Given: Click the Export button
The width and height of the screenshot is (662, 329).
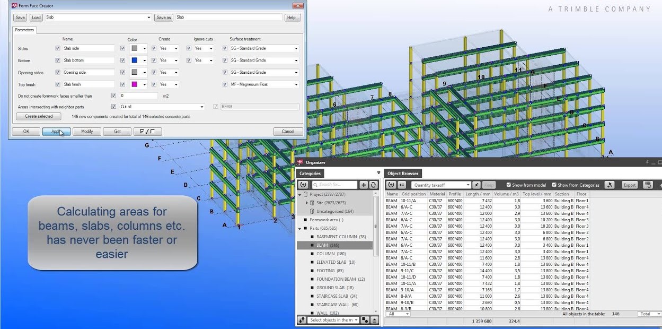Looking at the screenshot, I should [629, 185].
